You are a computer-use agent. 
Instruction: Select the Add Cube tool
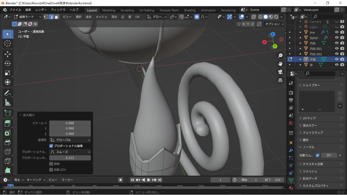click(x=8, y=113)
